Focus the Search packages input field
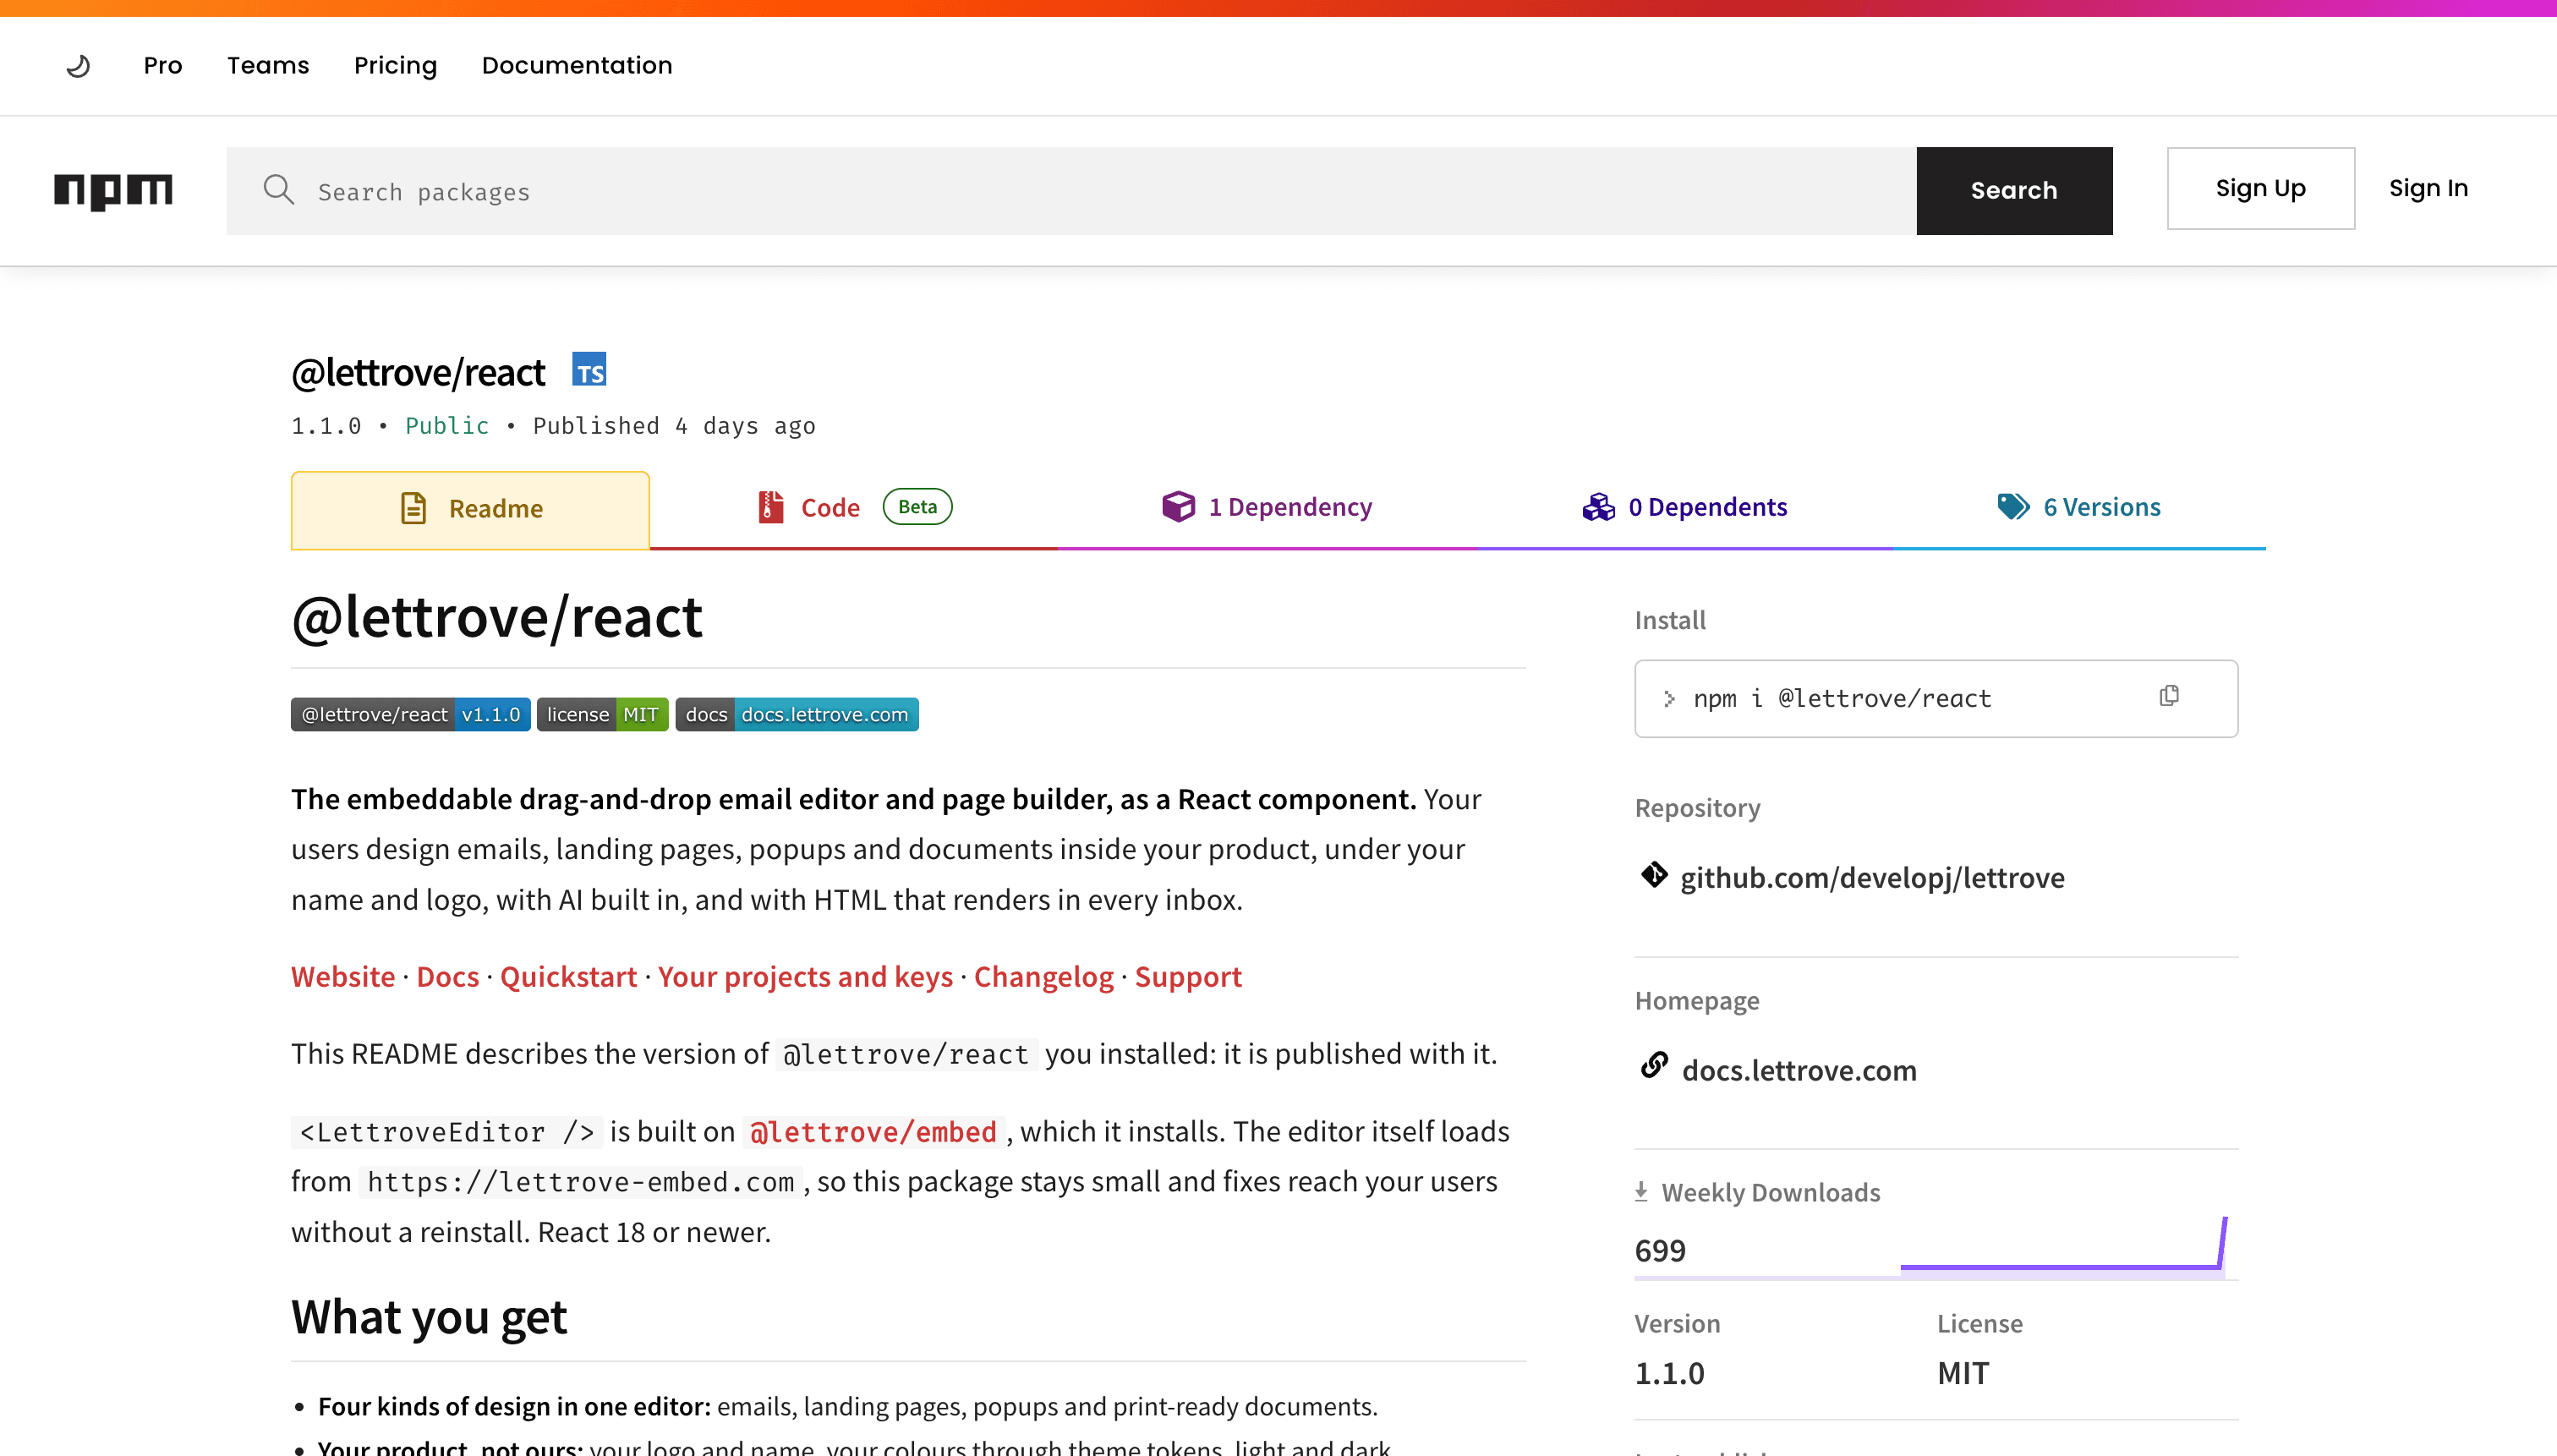Viewport: 2557px width, 1456px height. pos(1072,191)
